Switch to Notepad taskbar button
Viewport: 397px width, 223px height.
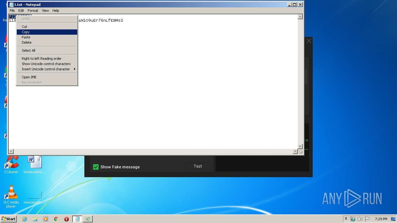77,219
